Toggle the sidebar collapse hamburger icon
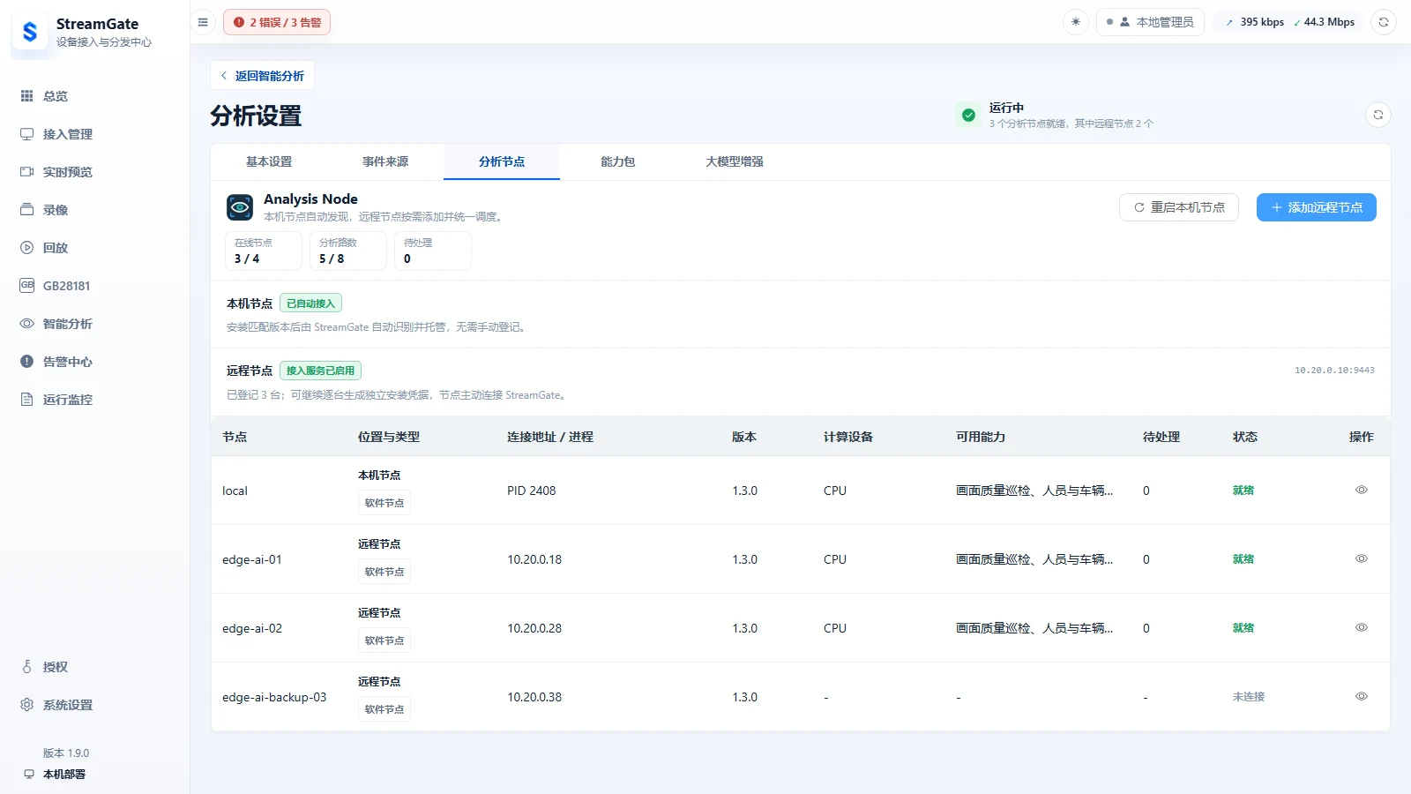 point(203,22)
